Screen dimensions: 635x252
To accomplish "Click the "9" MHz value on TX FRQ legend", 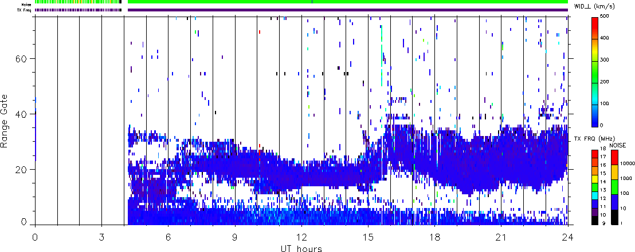I will pyautogui.click(x=604, y=223).
